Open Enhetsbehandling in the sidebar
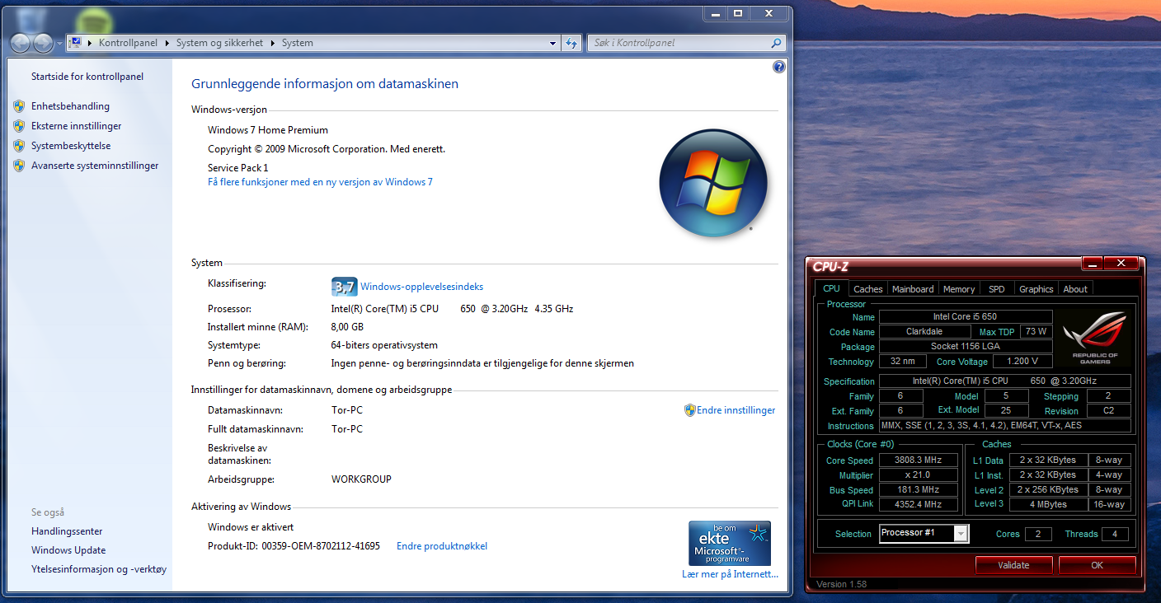1161x603 pixels. tap(70, 106)
